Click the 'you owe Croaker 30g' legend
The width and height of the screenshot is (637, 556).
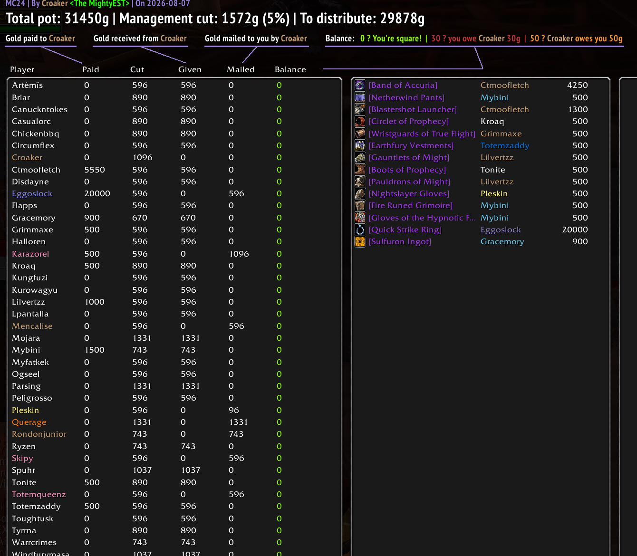pyautogui.click(x=476, y=38)
